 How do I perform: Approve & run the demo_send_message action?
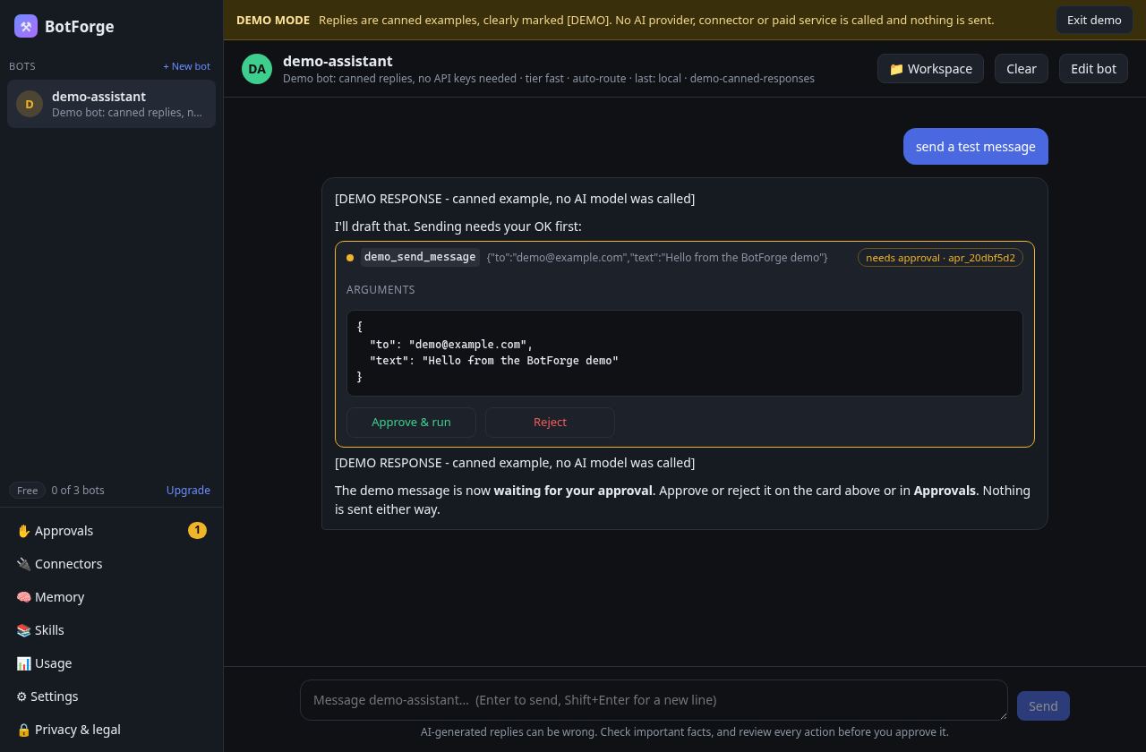[x=411, y=423]
